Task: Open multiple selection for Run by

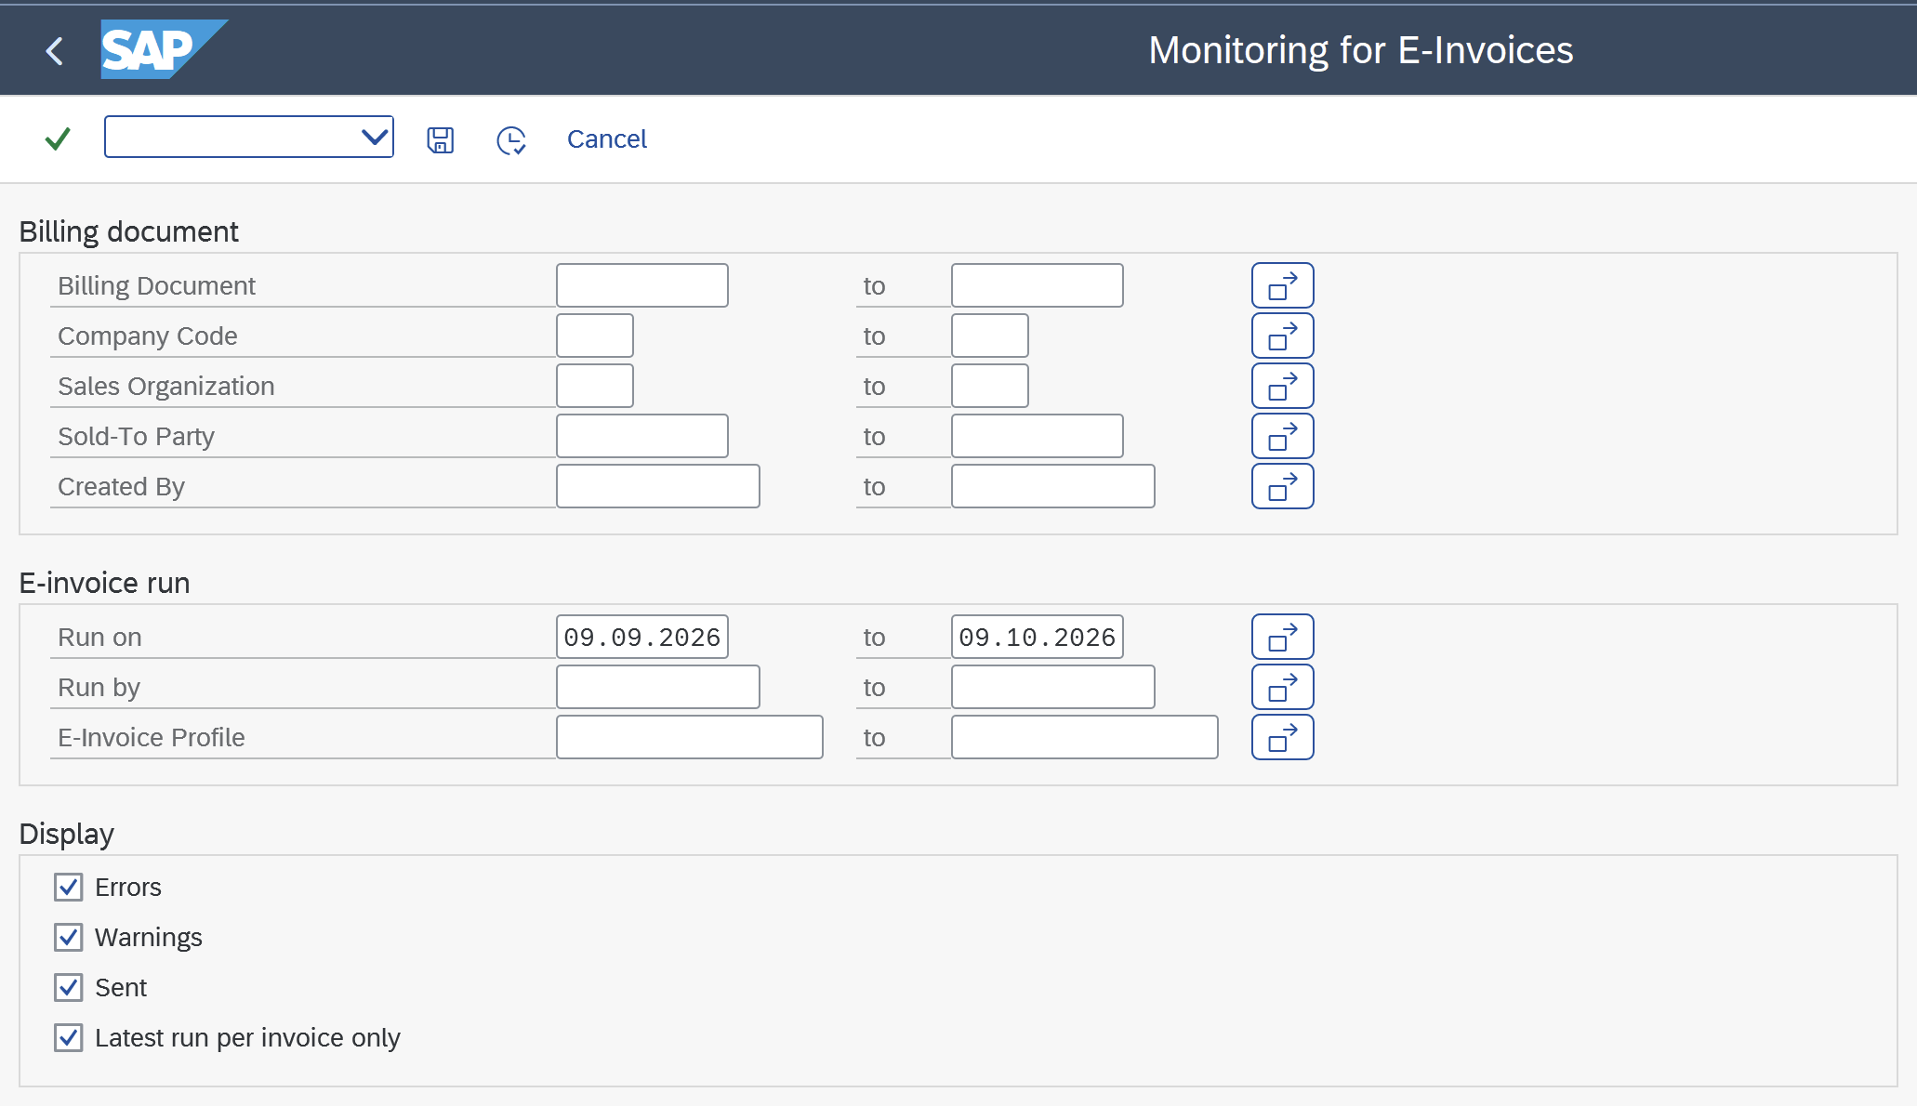Action: click(x=1282, y=687)
